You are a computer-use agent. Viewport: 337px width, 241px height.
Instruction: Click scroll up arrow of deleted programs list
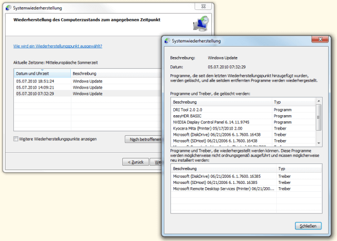click(x=319, y=101)
